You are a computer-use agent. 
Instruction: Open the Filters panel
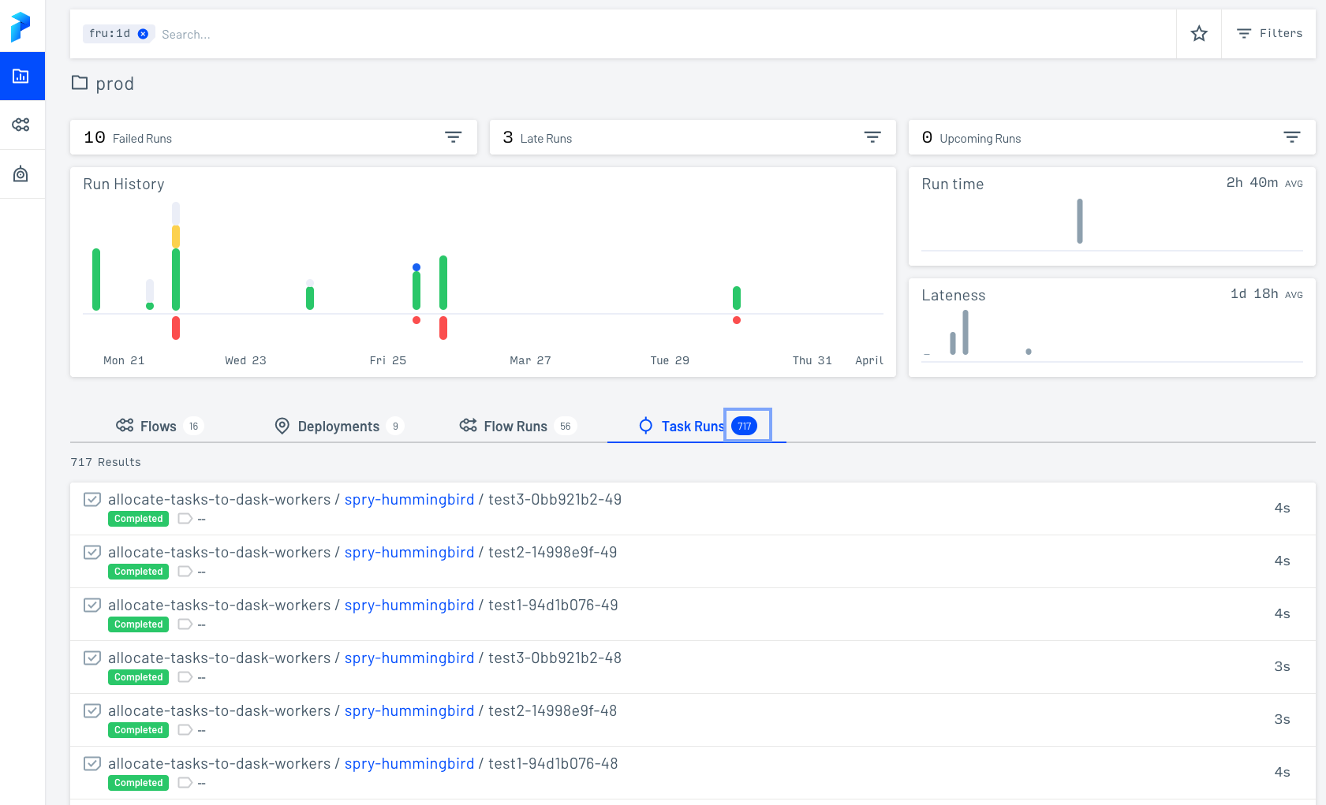[x=1269, y=33]
